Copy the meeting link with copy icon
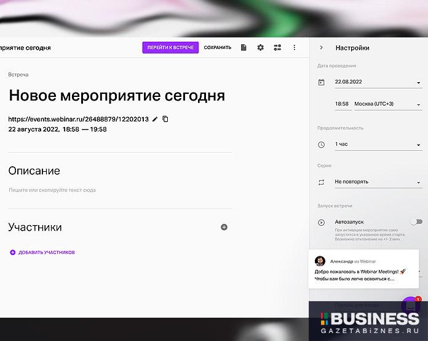428x341 pixels. tap(165, 119)
